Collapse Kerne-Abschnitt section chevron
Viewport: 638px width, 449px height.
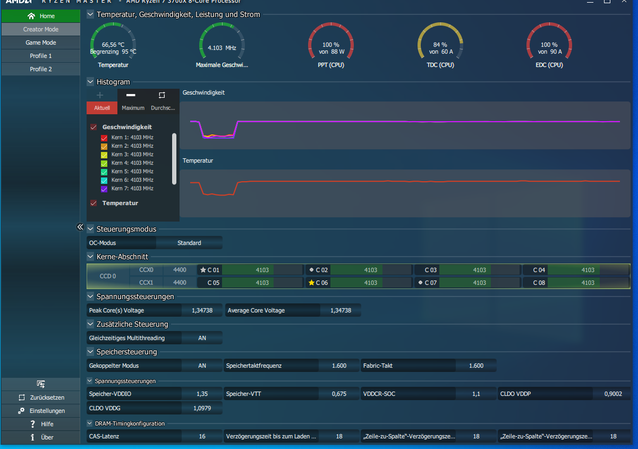click(x=90, y=257)
